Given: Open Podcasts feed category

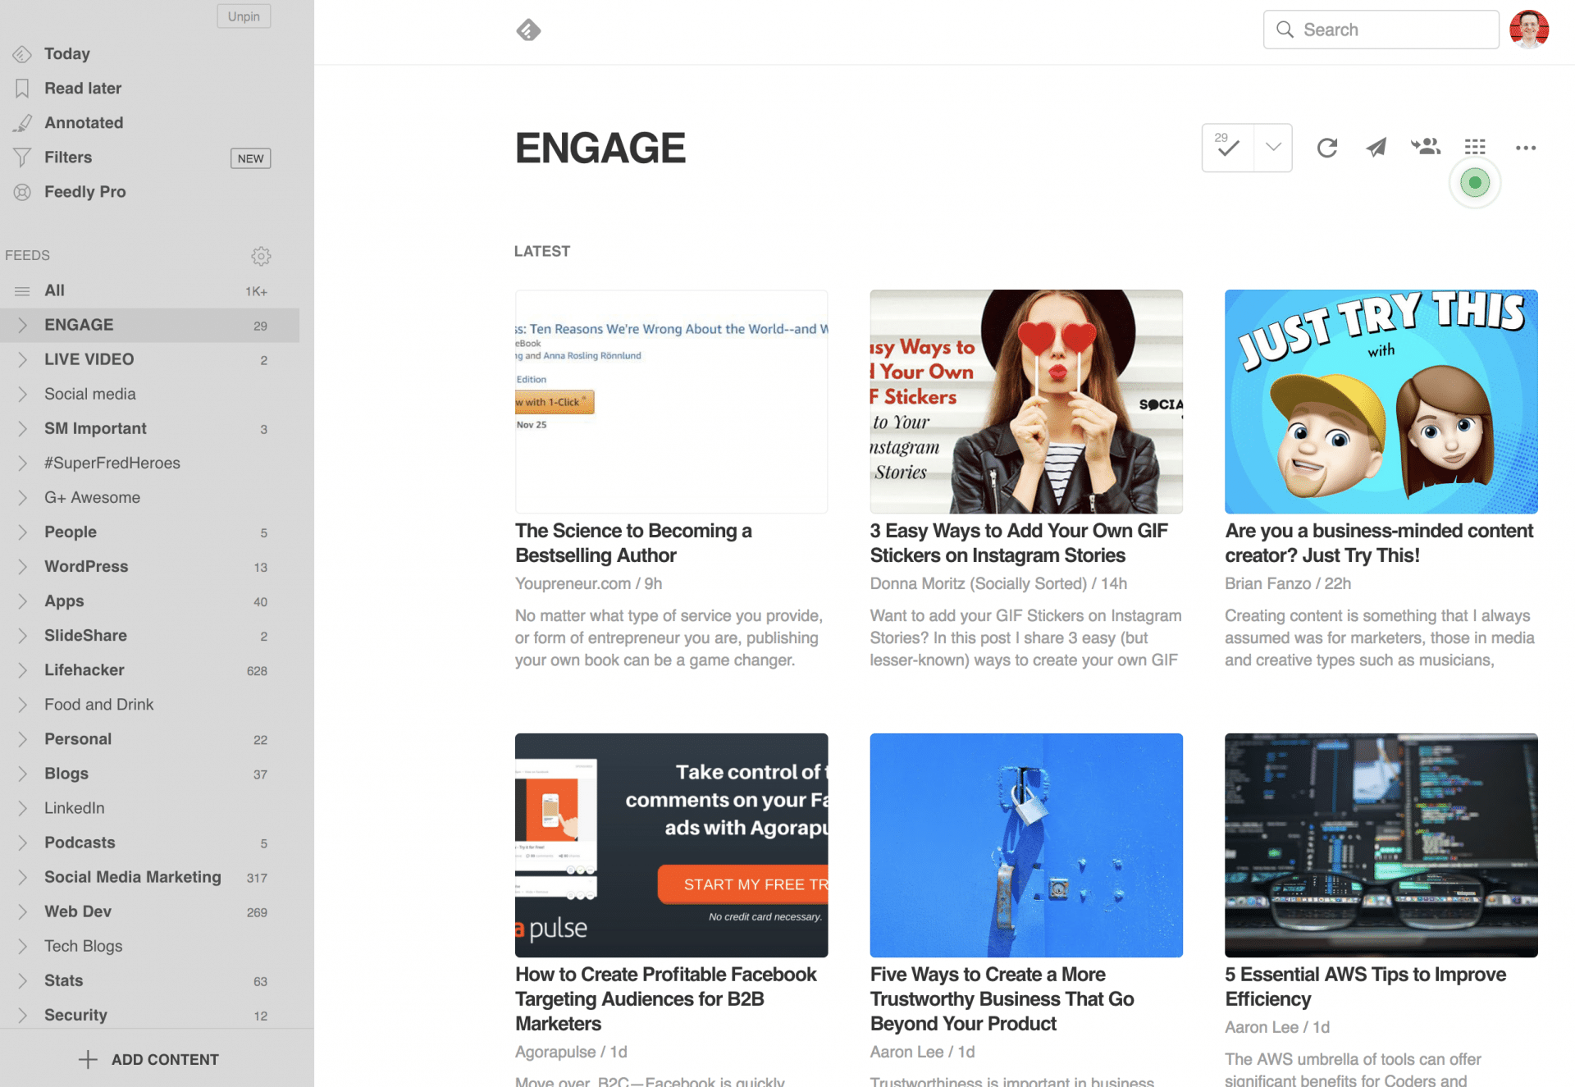Looking at the screenshot, I should click(x=80, y=843).
